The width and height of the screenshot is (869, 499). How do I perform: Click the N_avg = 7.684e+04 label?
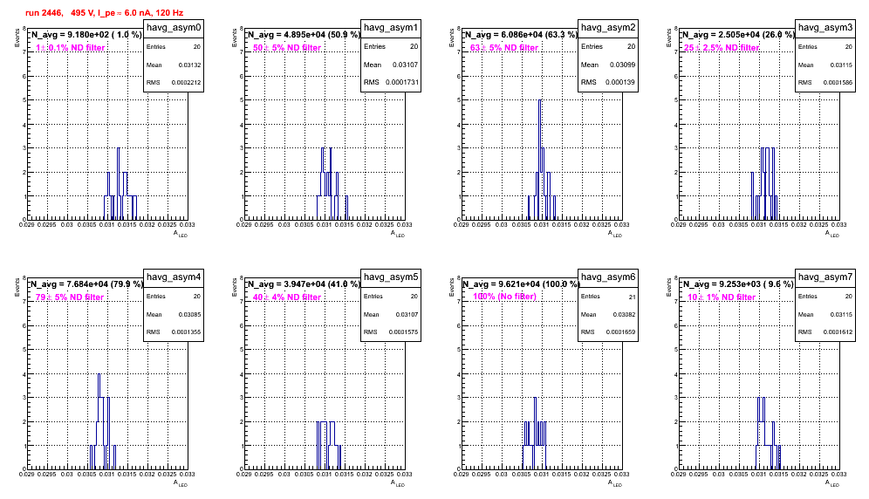(86, 284)
